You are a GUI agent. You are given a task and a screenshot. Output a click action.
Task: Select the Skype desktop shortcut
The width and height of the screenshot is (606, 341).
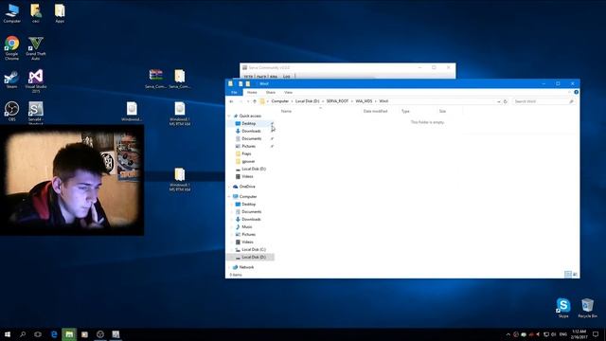tap(563, 308)
